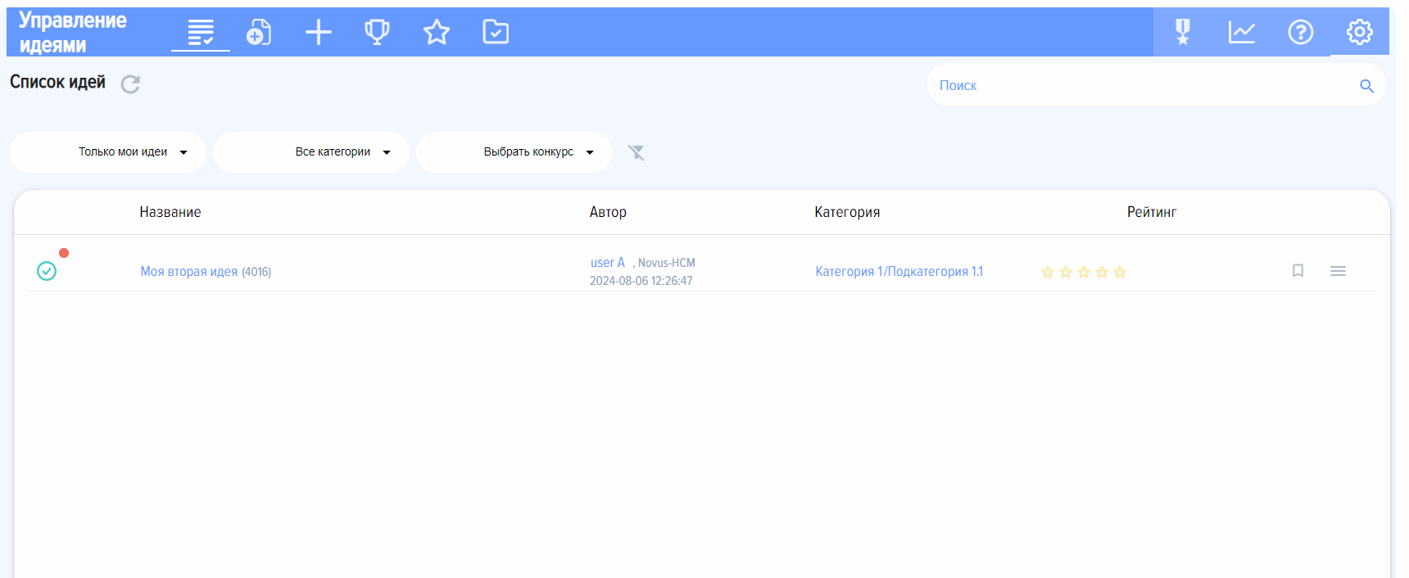This screenshot has height=578, width=1409.
Task: Click the green checkmark status circle
Action: coord(47,271)
